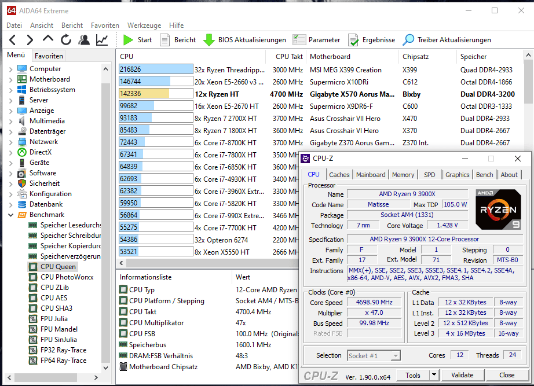The width and height of the screenshot is (534, 386).
Task: Start the benchmark with green play icon
Action: point(128,40)
